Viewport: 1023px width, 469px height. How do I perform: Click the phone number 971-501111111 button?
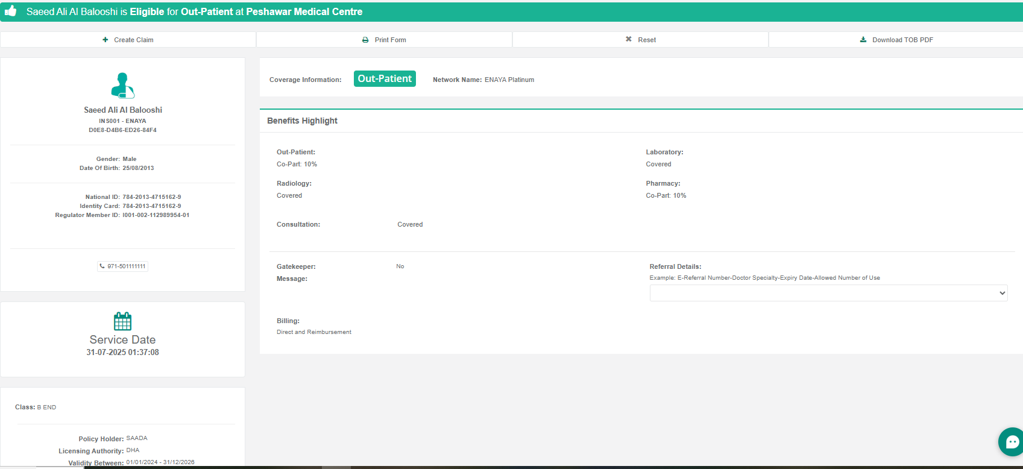(123, 266)
